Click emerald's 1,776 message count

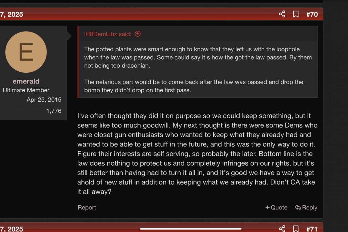click(x=54, y=111)
